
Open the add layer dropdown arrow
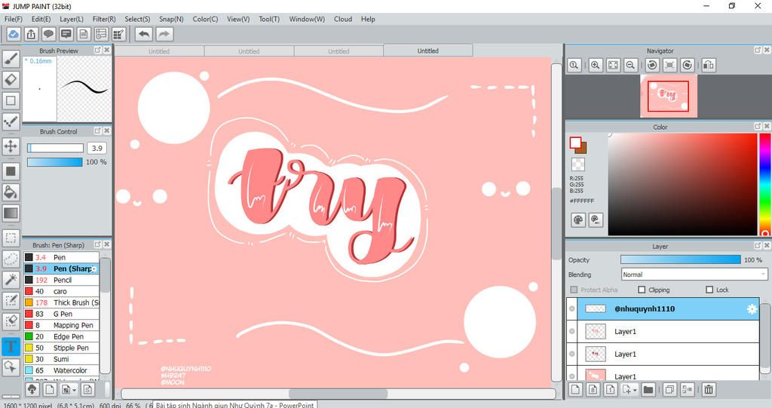coord(635,390)
